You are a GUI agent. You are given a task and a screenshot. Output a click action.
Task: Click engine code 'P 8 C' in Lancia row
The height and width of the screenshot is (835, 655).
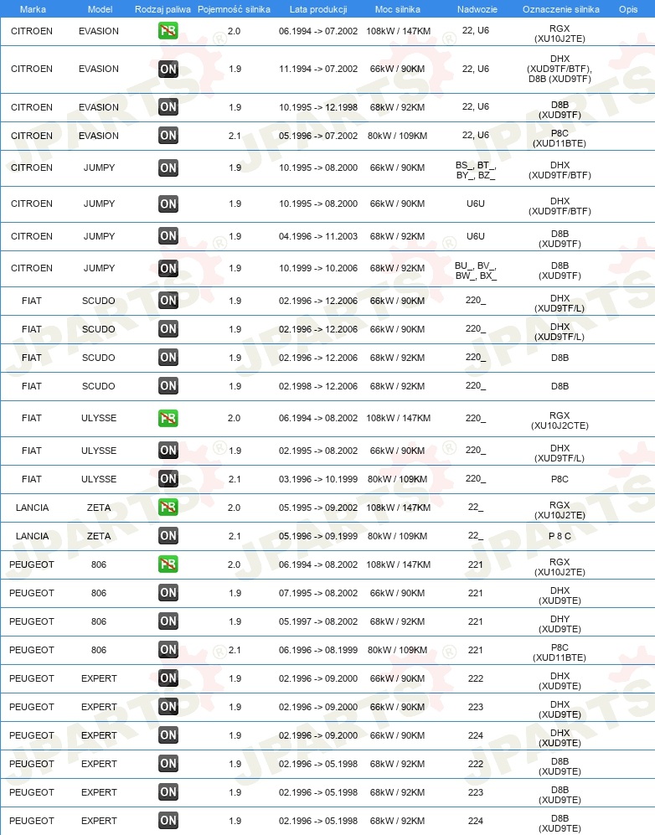pos(560,536)
